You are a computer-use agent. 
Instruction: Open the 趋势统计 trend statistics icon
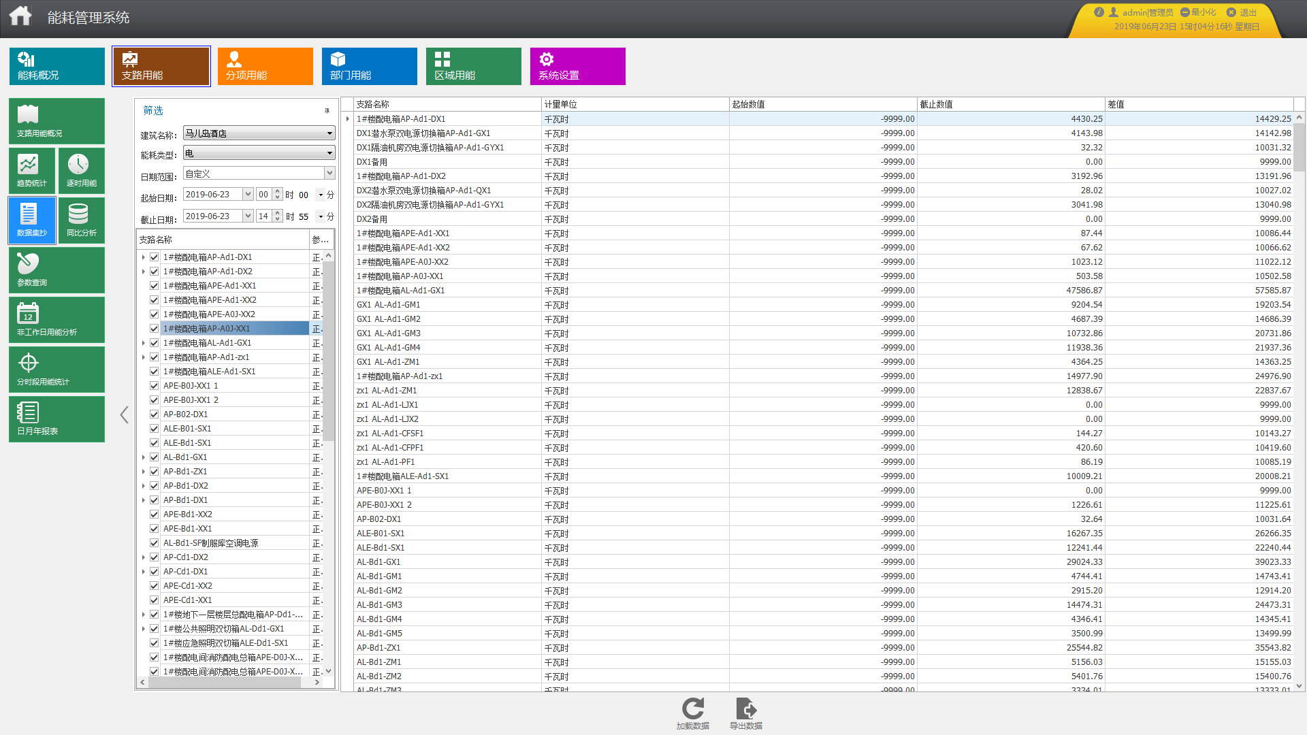pos(31,170)
